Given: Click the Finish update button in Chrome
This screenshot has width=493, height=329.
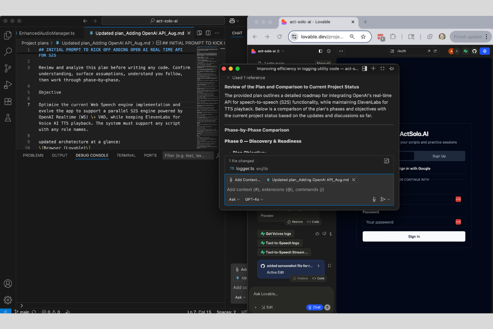Looking at the screenshot, I should (x=471, y=37).
